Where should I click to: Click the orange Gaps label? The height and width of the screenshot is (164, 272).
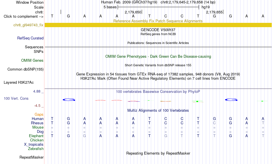39,114
